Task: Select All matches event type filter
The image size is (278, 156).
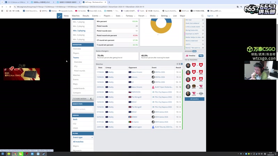Action: click(78, 142)
